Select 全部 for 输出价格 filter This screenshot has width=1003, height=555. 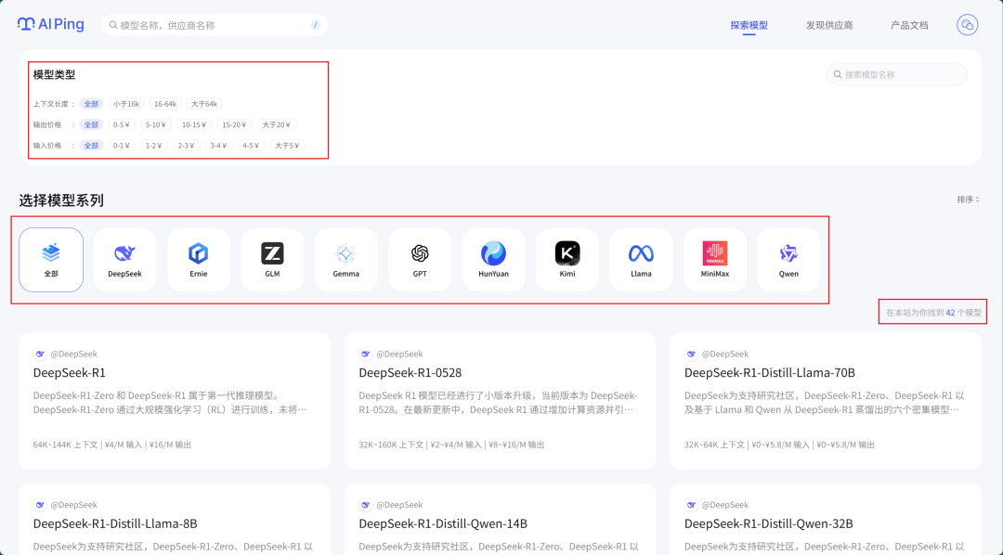point(91,124)
